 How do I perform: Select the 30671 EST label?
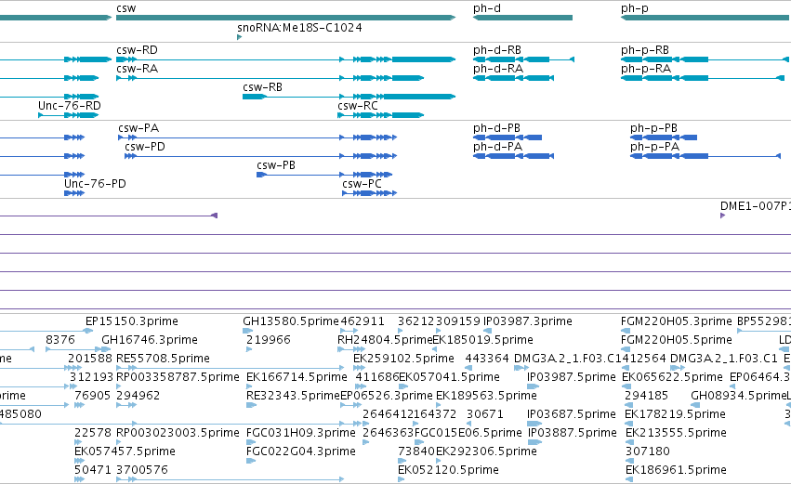click(x=485, y=415)
